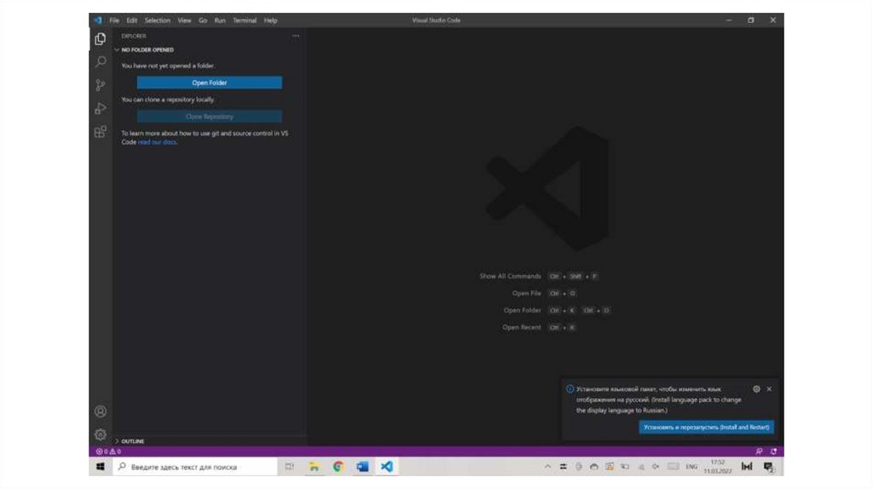
Task: Switch the ENG input language indicator
Action: (x=691, y=467)
